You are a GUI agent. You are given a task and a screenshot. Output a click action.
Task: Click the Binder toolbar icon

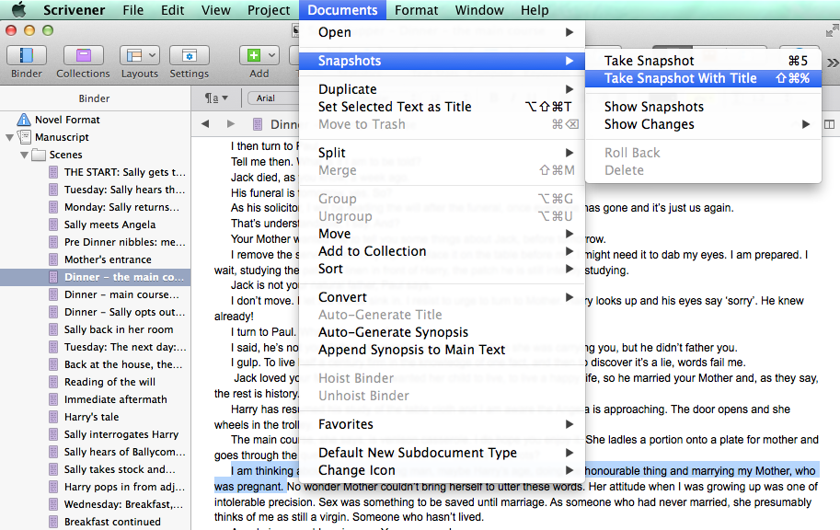[x=27, y=56]
